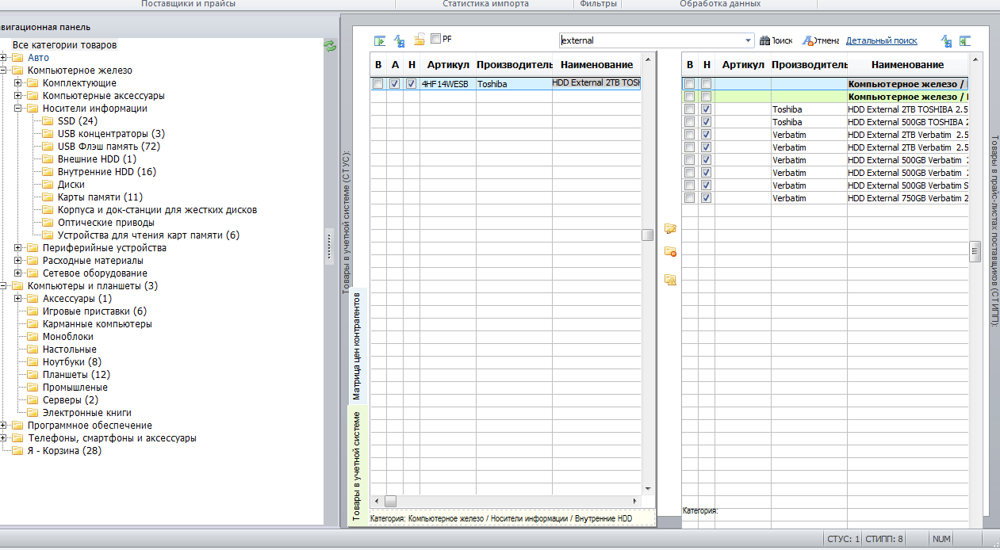Viewport: 1000px width, 550px height.
Task: Select Серверы (2) category
Action: coord(71,400)
